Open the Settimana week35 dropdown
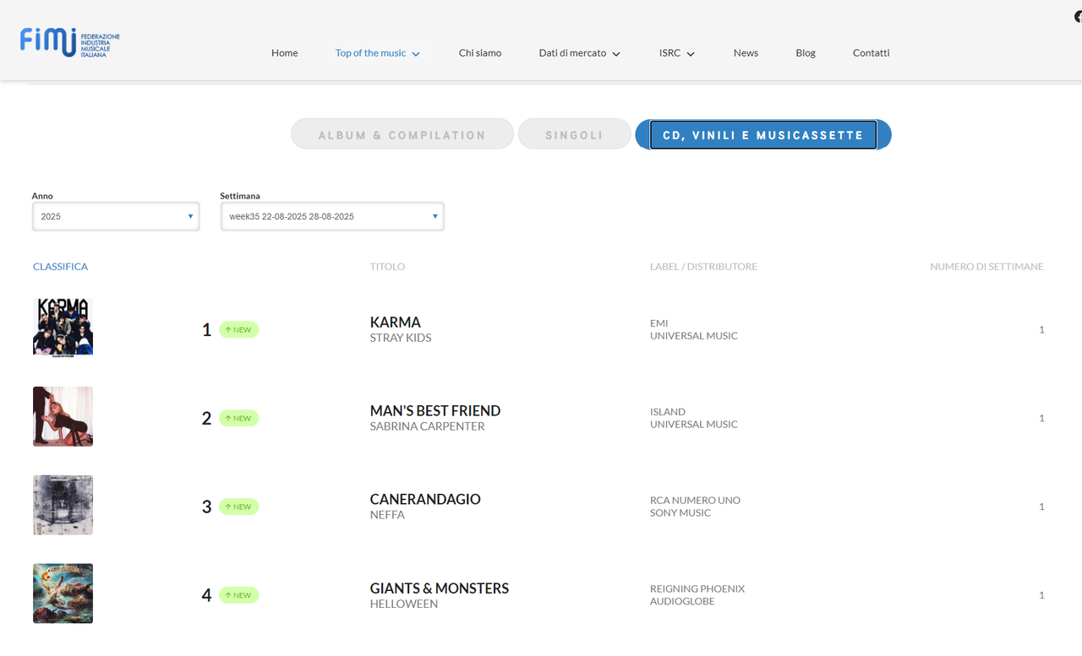 pos(332,216)
